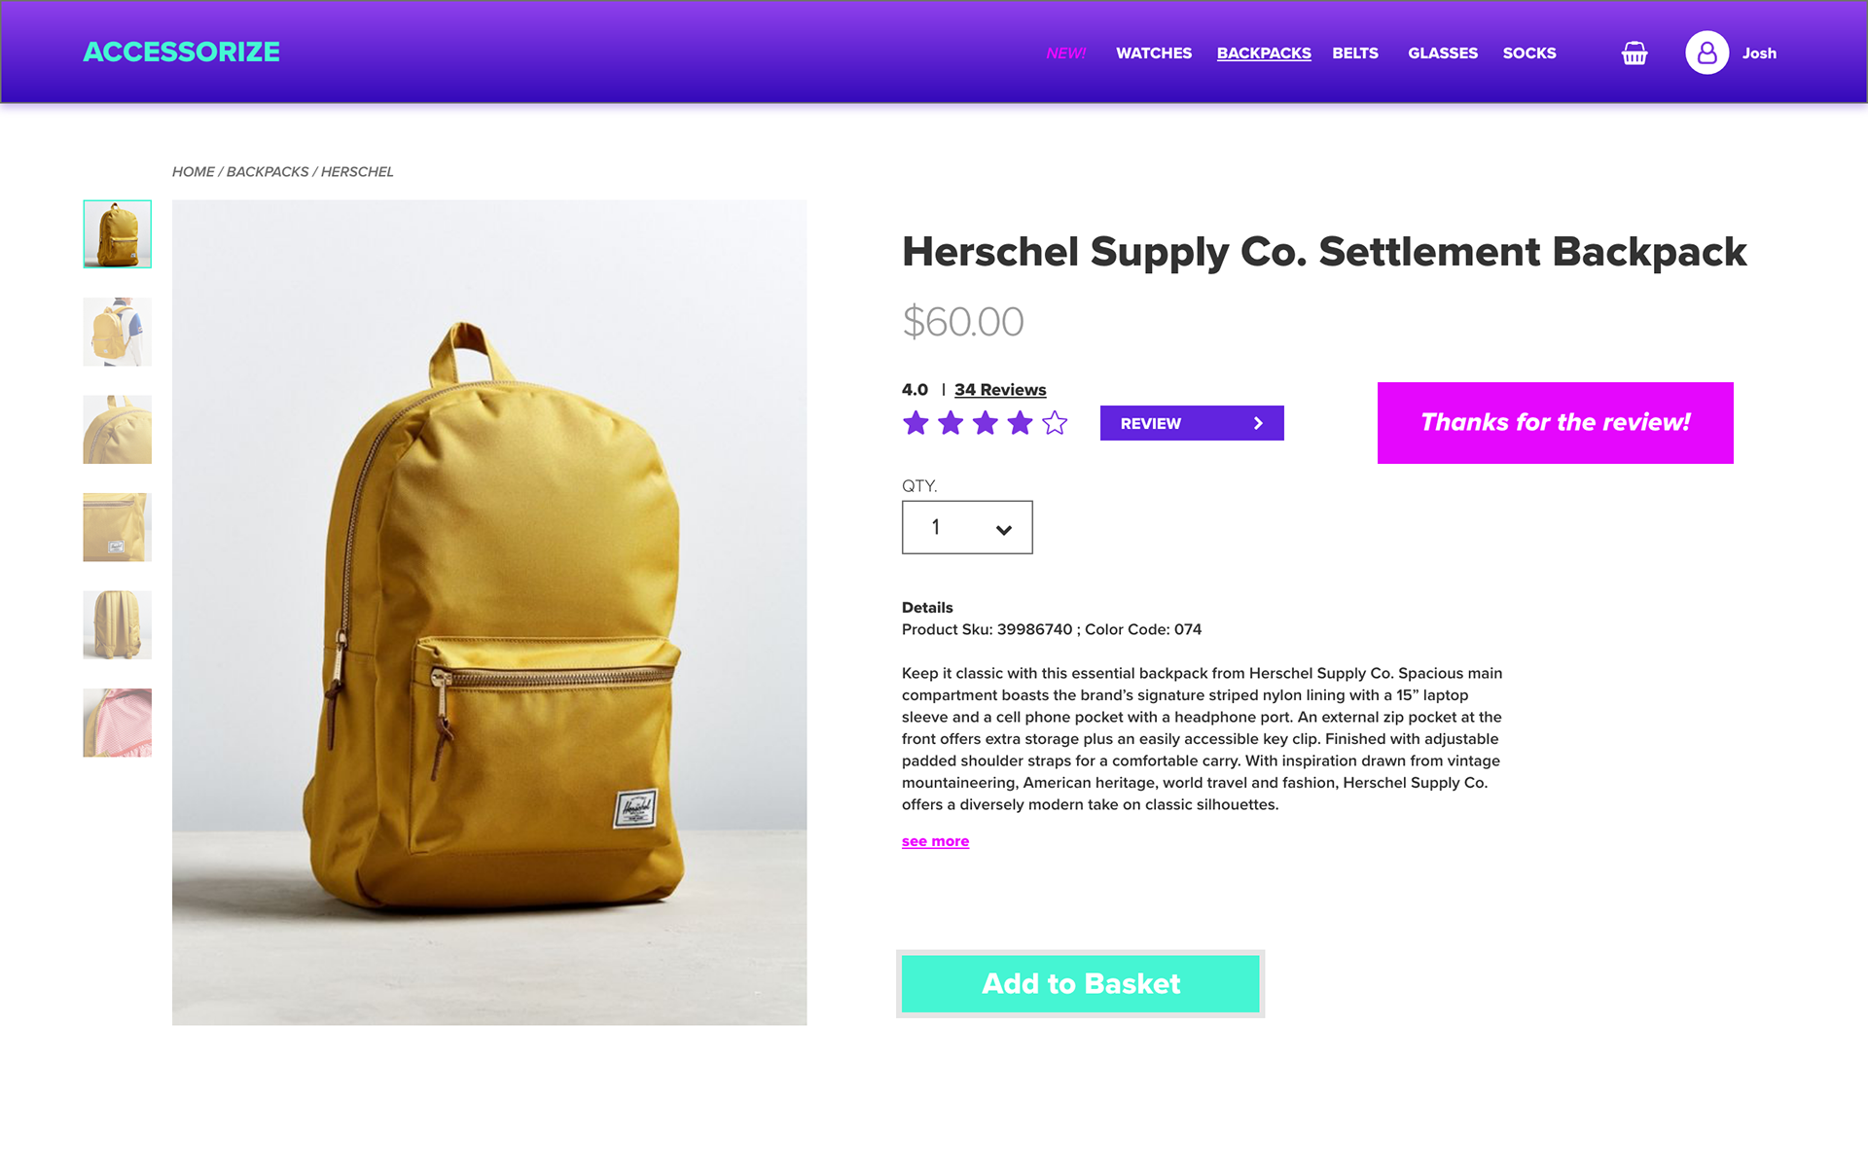Click Add to Basket button

1080,983
